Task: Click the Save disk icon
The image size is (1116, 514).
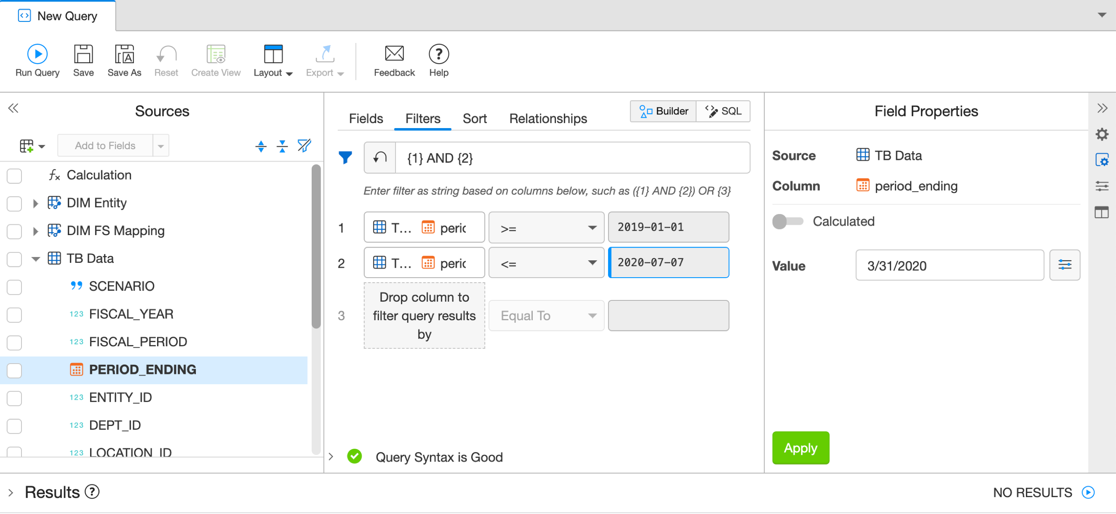Action: (x=83, y=54)
